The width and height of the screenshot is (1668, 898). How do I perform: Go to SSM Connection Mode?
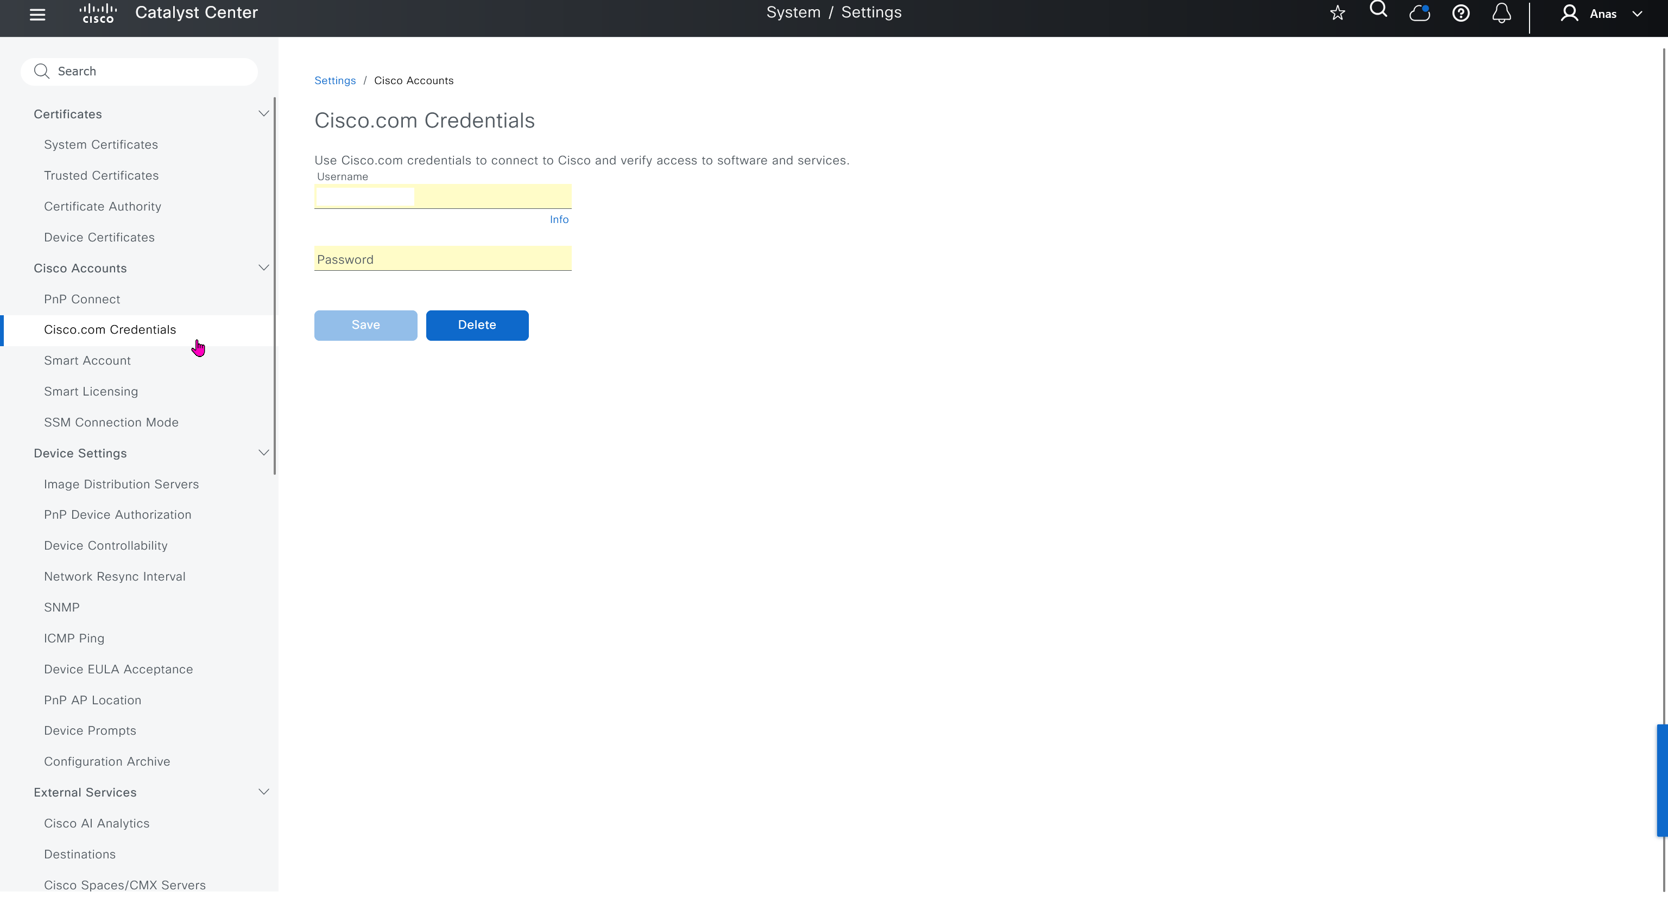click(111, 422)
